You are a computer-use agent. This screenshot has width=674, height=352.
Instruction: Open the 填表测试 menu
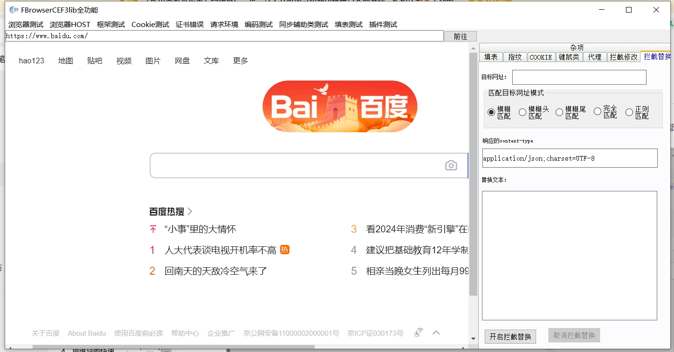[x=349, y=25]
